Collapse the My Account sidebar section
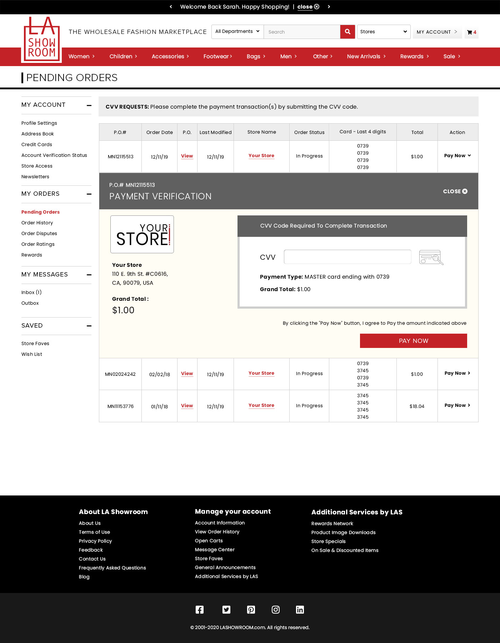The height and width of the screenshot is (643, 500). pos(89,105)
